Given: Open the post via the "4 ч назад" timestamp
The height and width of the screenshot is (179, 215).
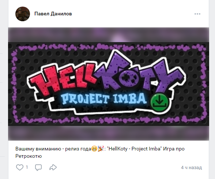Looking at the screenshot, I should click(191, 168).
